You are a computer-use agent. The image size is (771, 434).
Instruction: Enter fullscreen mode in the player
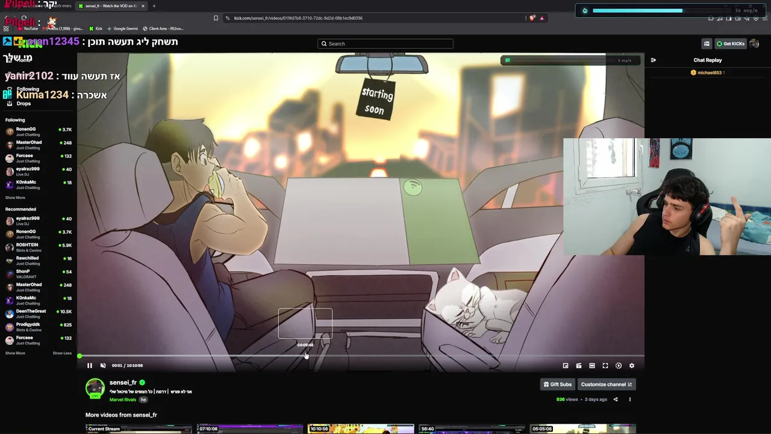point(605,365)
